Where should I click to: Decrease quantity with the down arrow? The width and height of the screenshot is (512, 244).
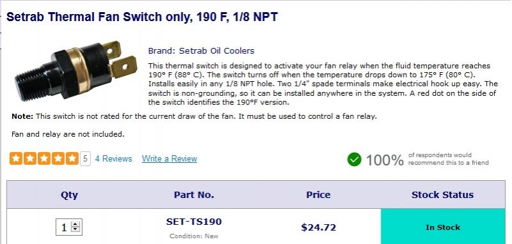click(x=76, y=229)
